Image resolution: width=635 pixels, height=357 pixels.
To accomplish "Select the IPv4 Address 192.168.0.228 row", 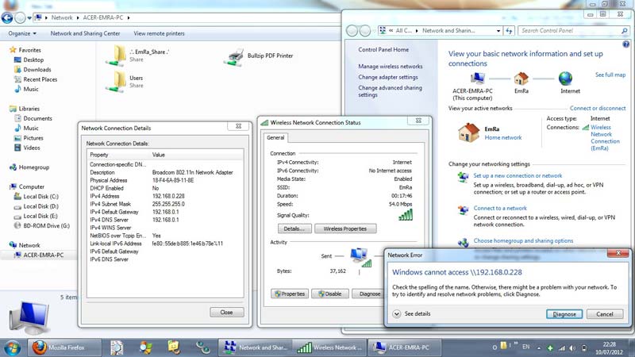I will tap(165, 196).
